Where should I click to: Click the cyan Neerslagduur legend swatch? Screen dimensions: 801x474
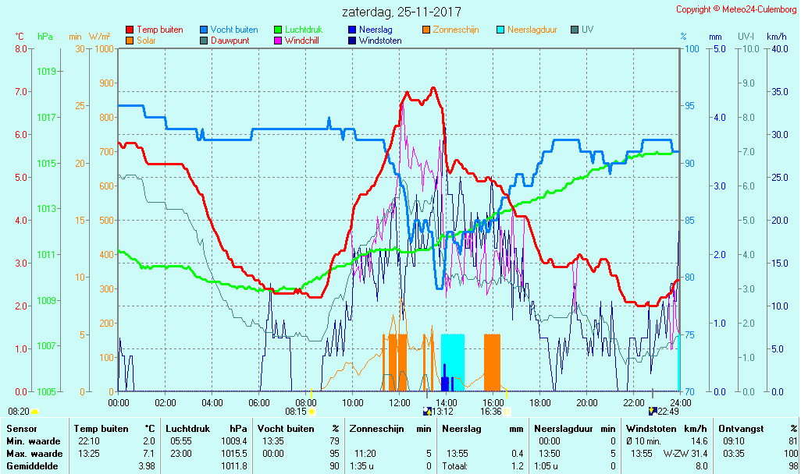500,30
